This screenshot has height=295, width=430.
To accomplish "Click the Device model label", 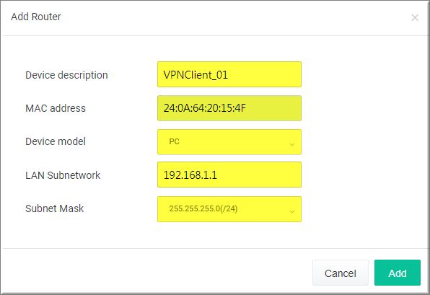I will tap(56, 141).
